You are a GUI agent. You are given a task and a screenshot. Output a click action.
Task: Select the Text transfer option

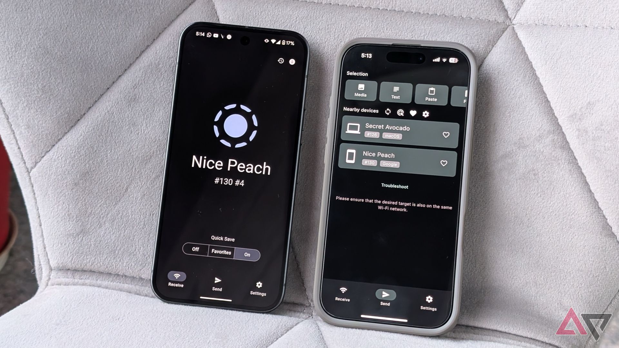[x=395, y=92]
